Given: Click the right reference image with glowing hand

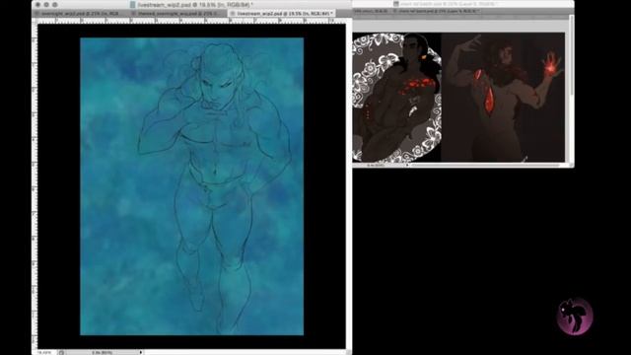Looking at the screenshot, I should (503, 98).
